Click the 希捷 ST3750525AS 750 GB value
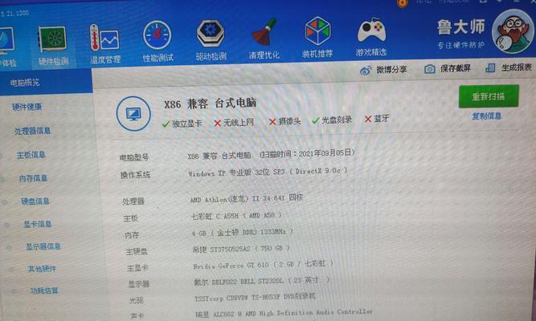The height and width of the screenshot is (321, 536). point(241,249)
